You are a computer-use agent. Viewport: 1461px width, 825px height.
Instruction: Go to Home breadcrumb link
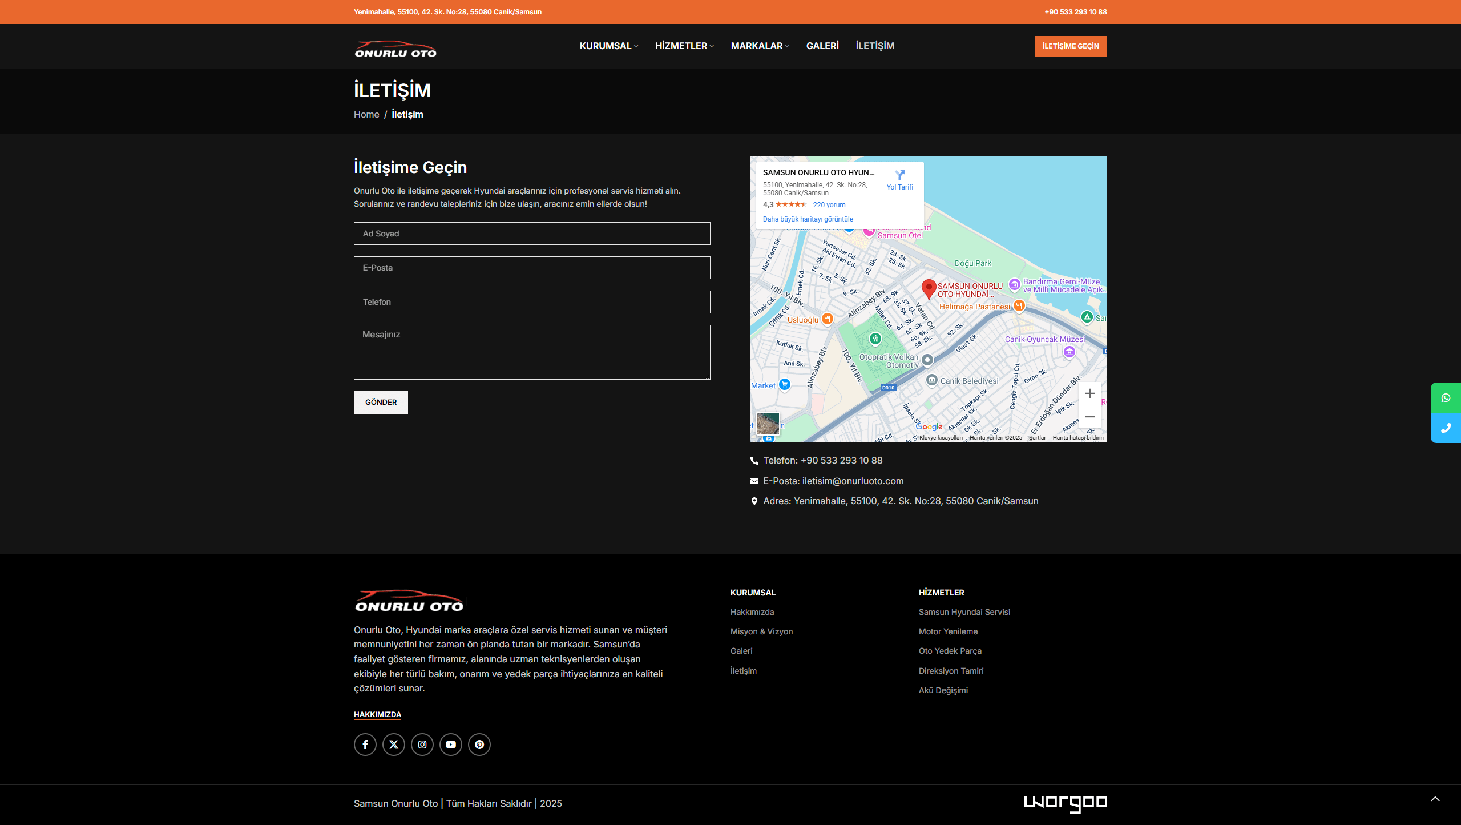click(x=366, y=114)
